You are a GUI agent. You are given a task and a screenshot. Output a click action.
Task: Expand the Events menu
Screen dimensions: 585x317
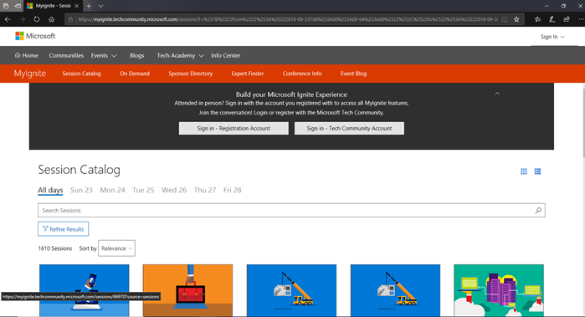(x=104, y=55)
